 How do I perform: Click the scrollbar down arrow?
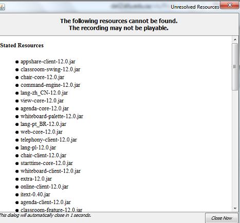[x=235, y=208]
